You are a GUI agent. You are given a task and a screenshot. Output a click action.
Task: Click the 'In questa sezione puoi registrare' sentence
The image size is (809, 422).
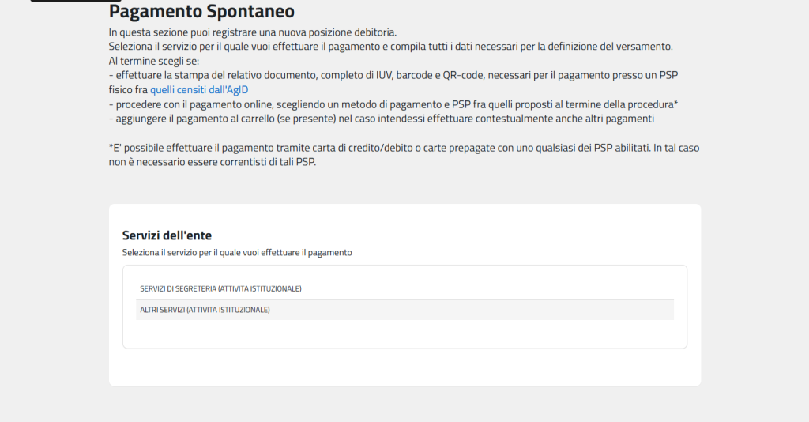(252, 32)
